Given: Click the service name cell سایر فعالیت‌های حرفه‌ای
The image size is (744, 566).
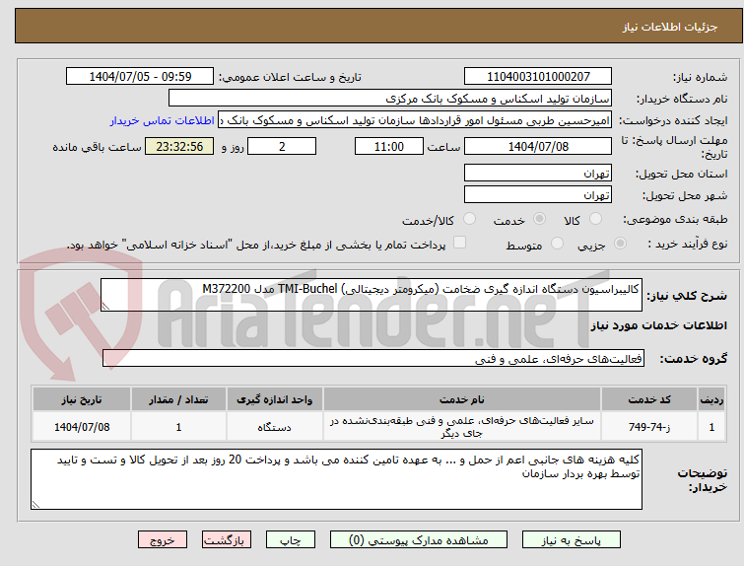Looking at the screenshot, I should click(x=462, y=427).
